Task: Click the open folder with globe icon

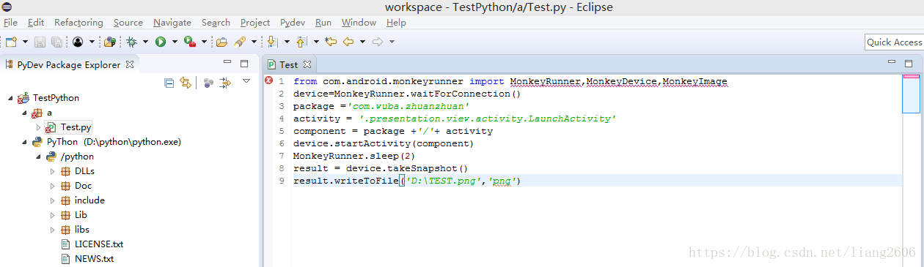Action: (x=110, y=42)
